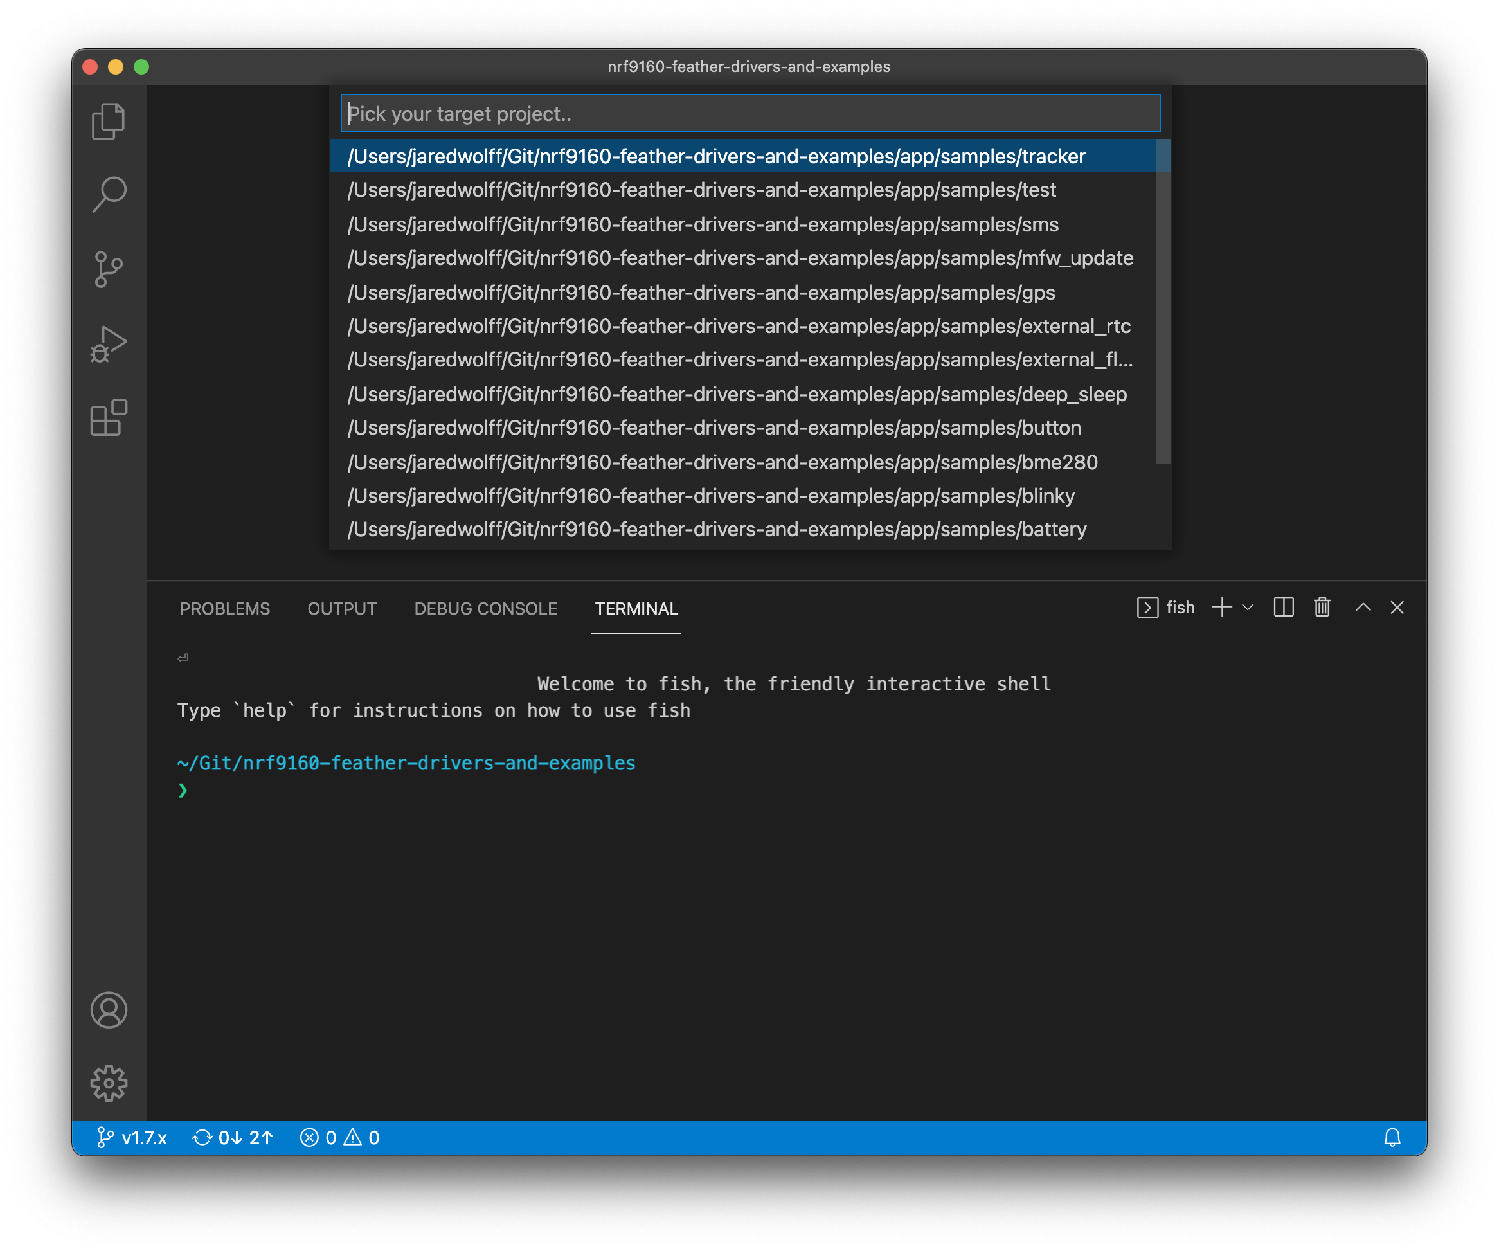Screen dimensions: 1499x1251
Task: Open the Search view icon
Action: click(109, 195)
